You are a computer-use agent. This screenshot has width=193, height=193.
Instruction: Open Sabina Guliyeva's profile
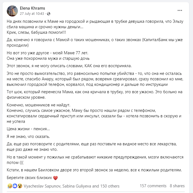pyautogui.click(x=77, y=186)
